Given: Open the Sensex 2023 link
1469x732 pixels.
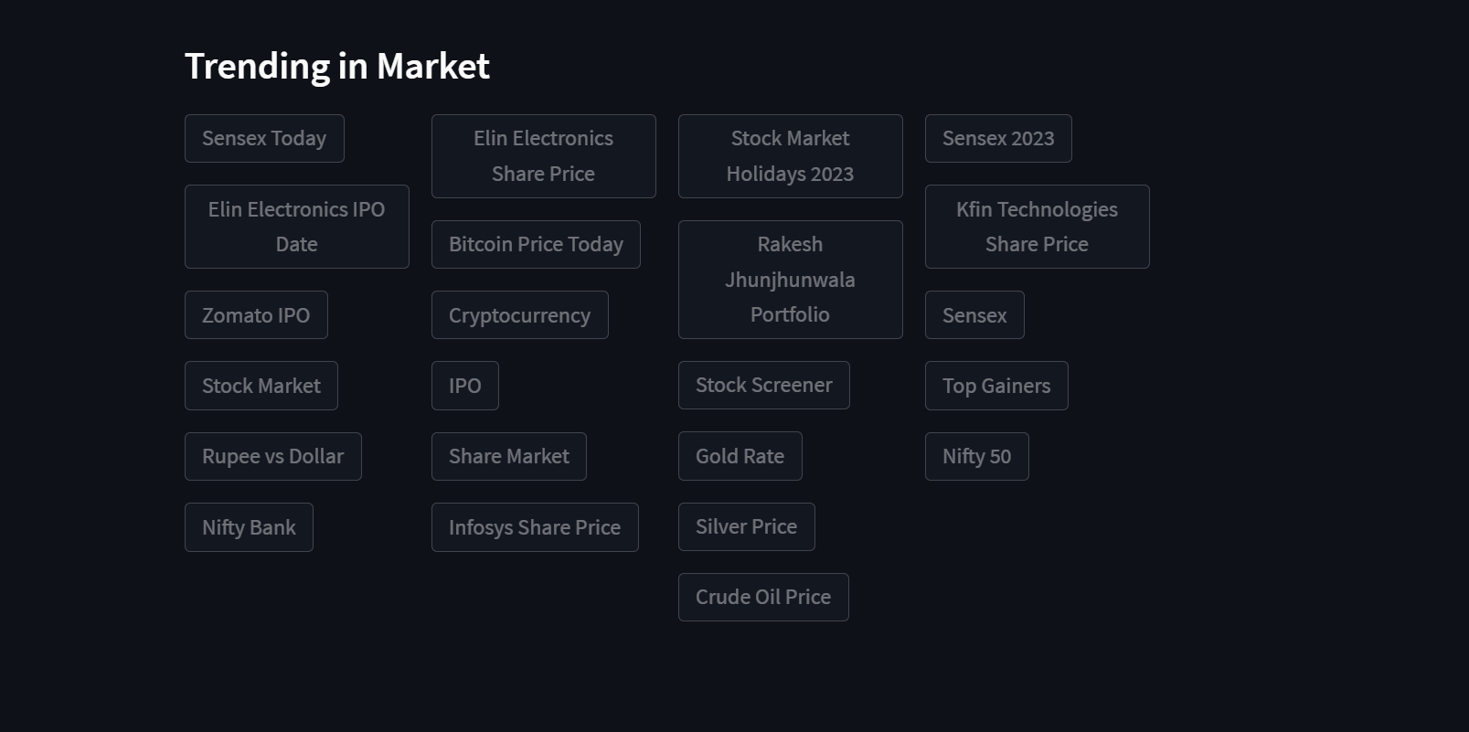Looking at the screenshot, I should (x=998, y=139).
